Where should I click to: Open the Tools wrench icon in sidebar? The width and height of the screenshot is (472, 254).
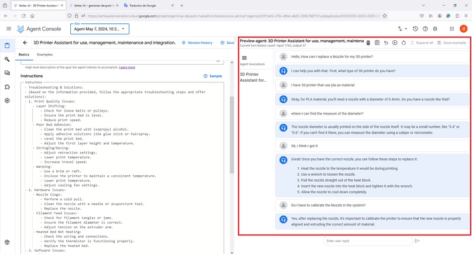click(x=7, y=60)
